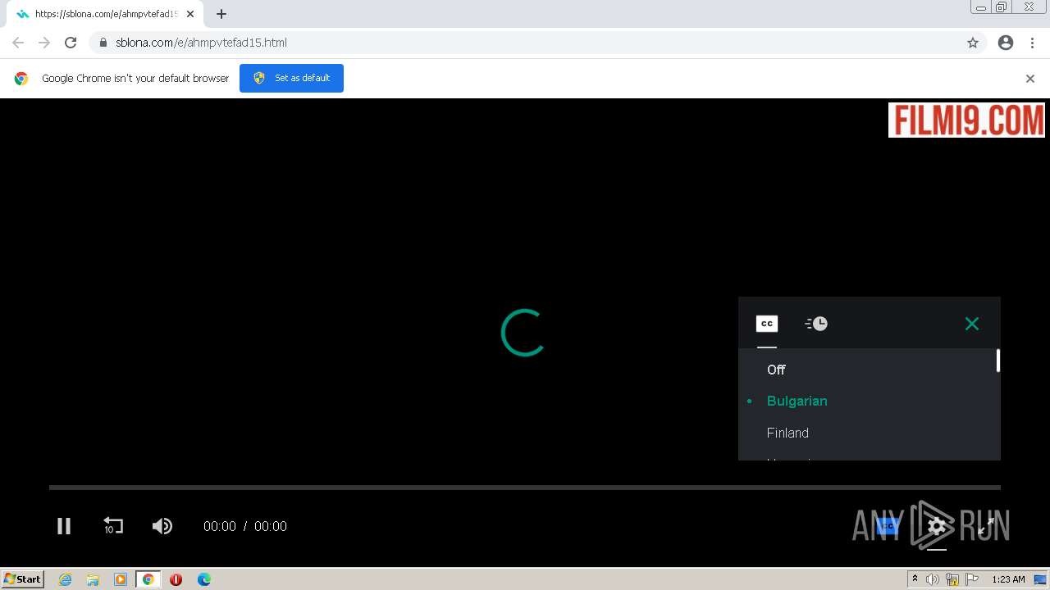This screenshot has width=1050, height=590.
Task: Open Windows Explorer folder in taskbar
Action: pyautogui.click(x=93, y=579)
